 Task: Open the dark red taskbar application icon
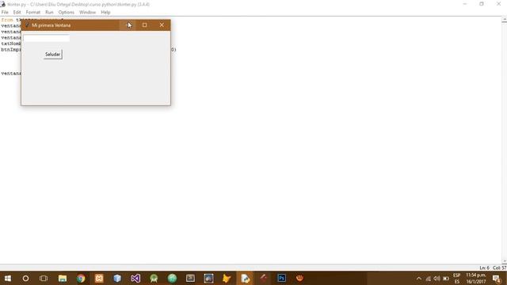tap(263, 278)
